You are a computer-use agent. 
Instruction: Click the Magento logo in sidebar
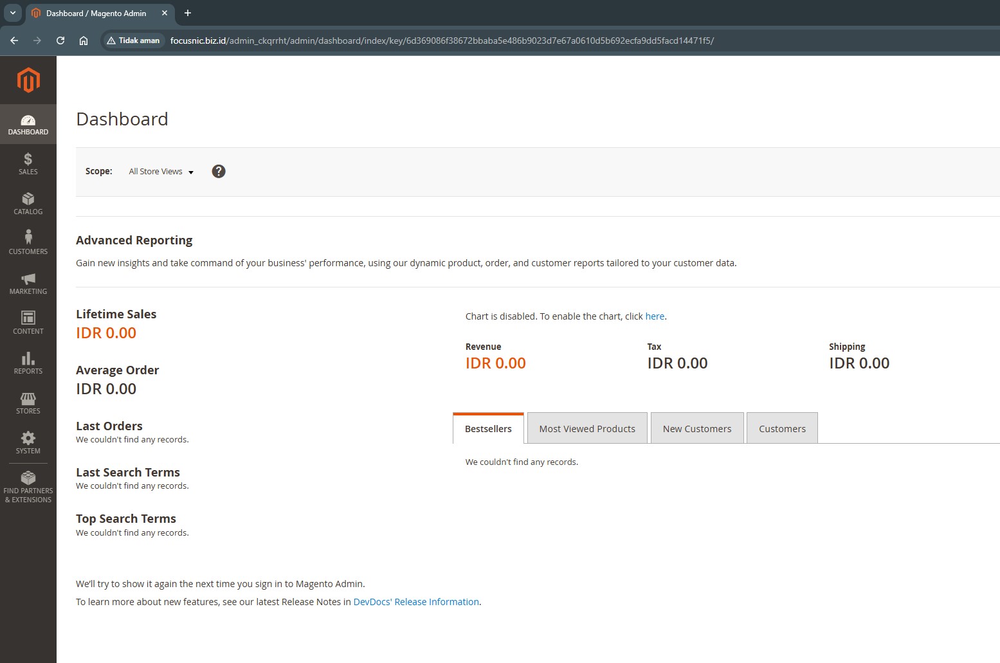pyautogui.click(x=28, y=80)
